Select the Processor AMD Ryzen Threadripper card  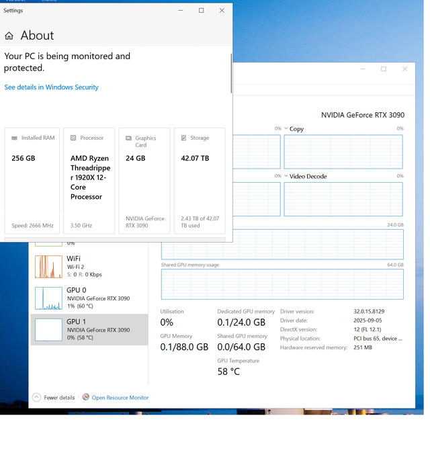pyautogui.click(x=89, y=181)
